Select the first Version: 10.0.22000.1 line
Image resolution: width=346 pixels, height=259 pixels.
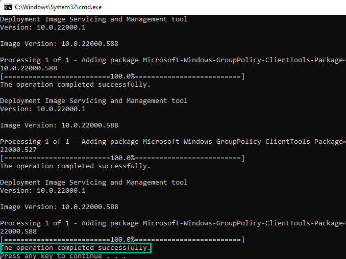point(42,28)
